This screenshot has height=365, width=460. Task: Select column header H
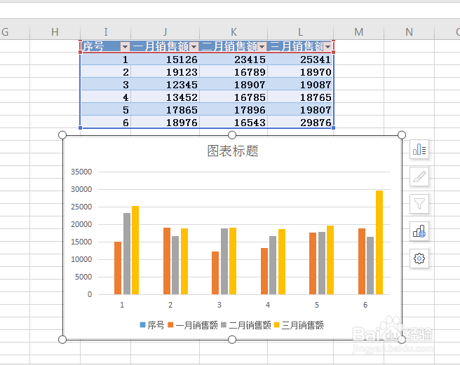tap(55, 32)
